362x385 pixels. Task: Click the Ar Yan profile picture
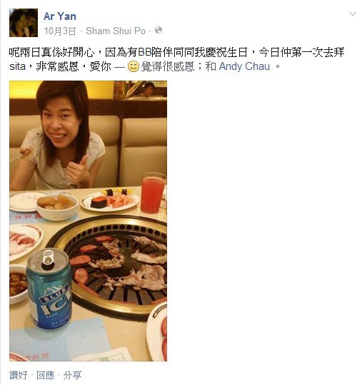pyautogui.click(x=24, y=23)
